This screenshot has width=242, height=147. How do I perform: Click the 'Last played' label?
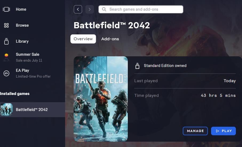tap(146, 81)
